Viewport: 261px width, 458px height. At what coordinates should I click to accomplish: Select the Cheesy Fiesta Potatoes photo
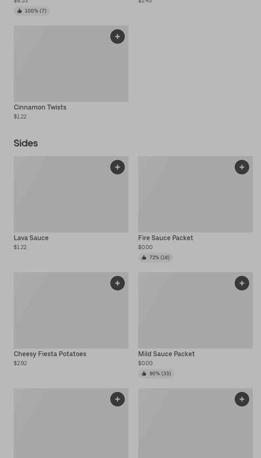[x=71, y=310]
